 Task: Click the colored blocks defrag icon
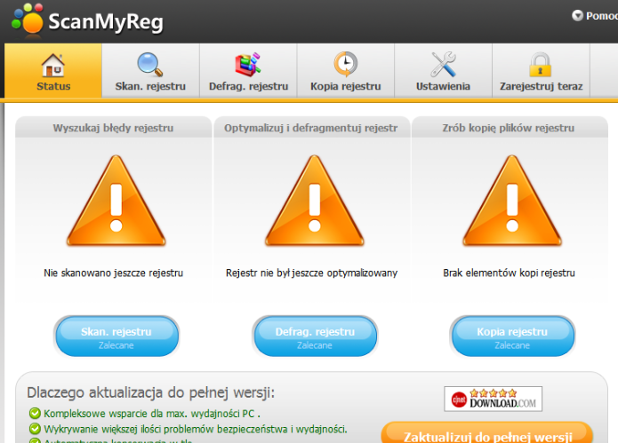(248, 65)
